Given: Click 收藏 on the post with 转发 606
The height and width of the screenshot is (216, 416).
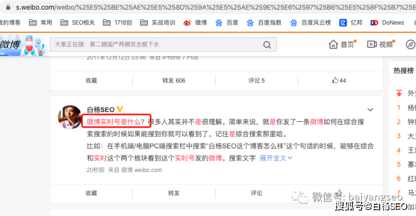Looking at the screenshot, I should [x=91, y=80].
